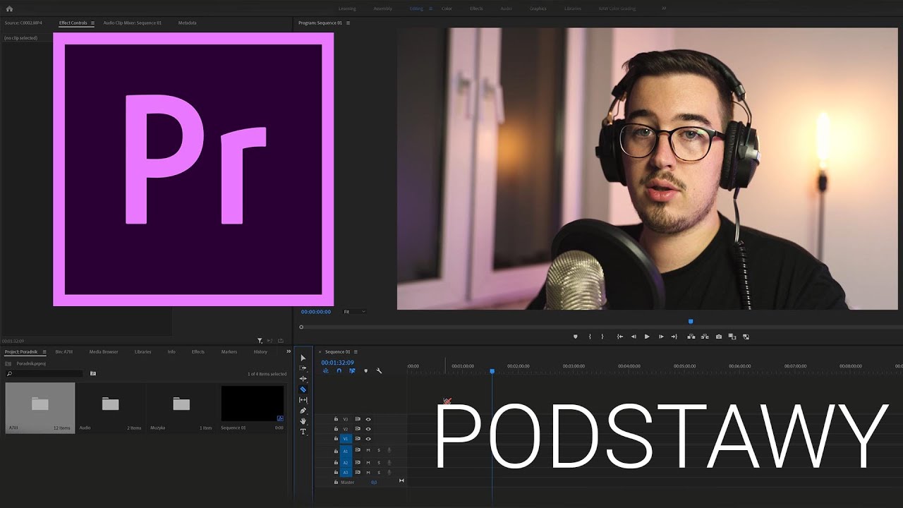903x508 pixels.
Task: Show hidden project panel tabs overflow
Action: click(x=288, y=351)
